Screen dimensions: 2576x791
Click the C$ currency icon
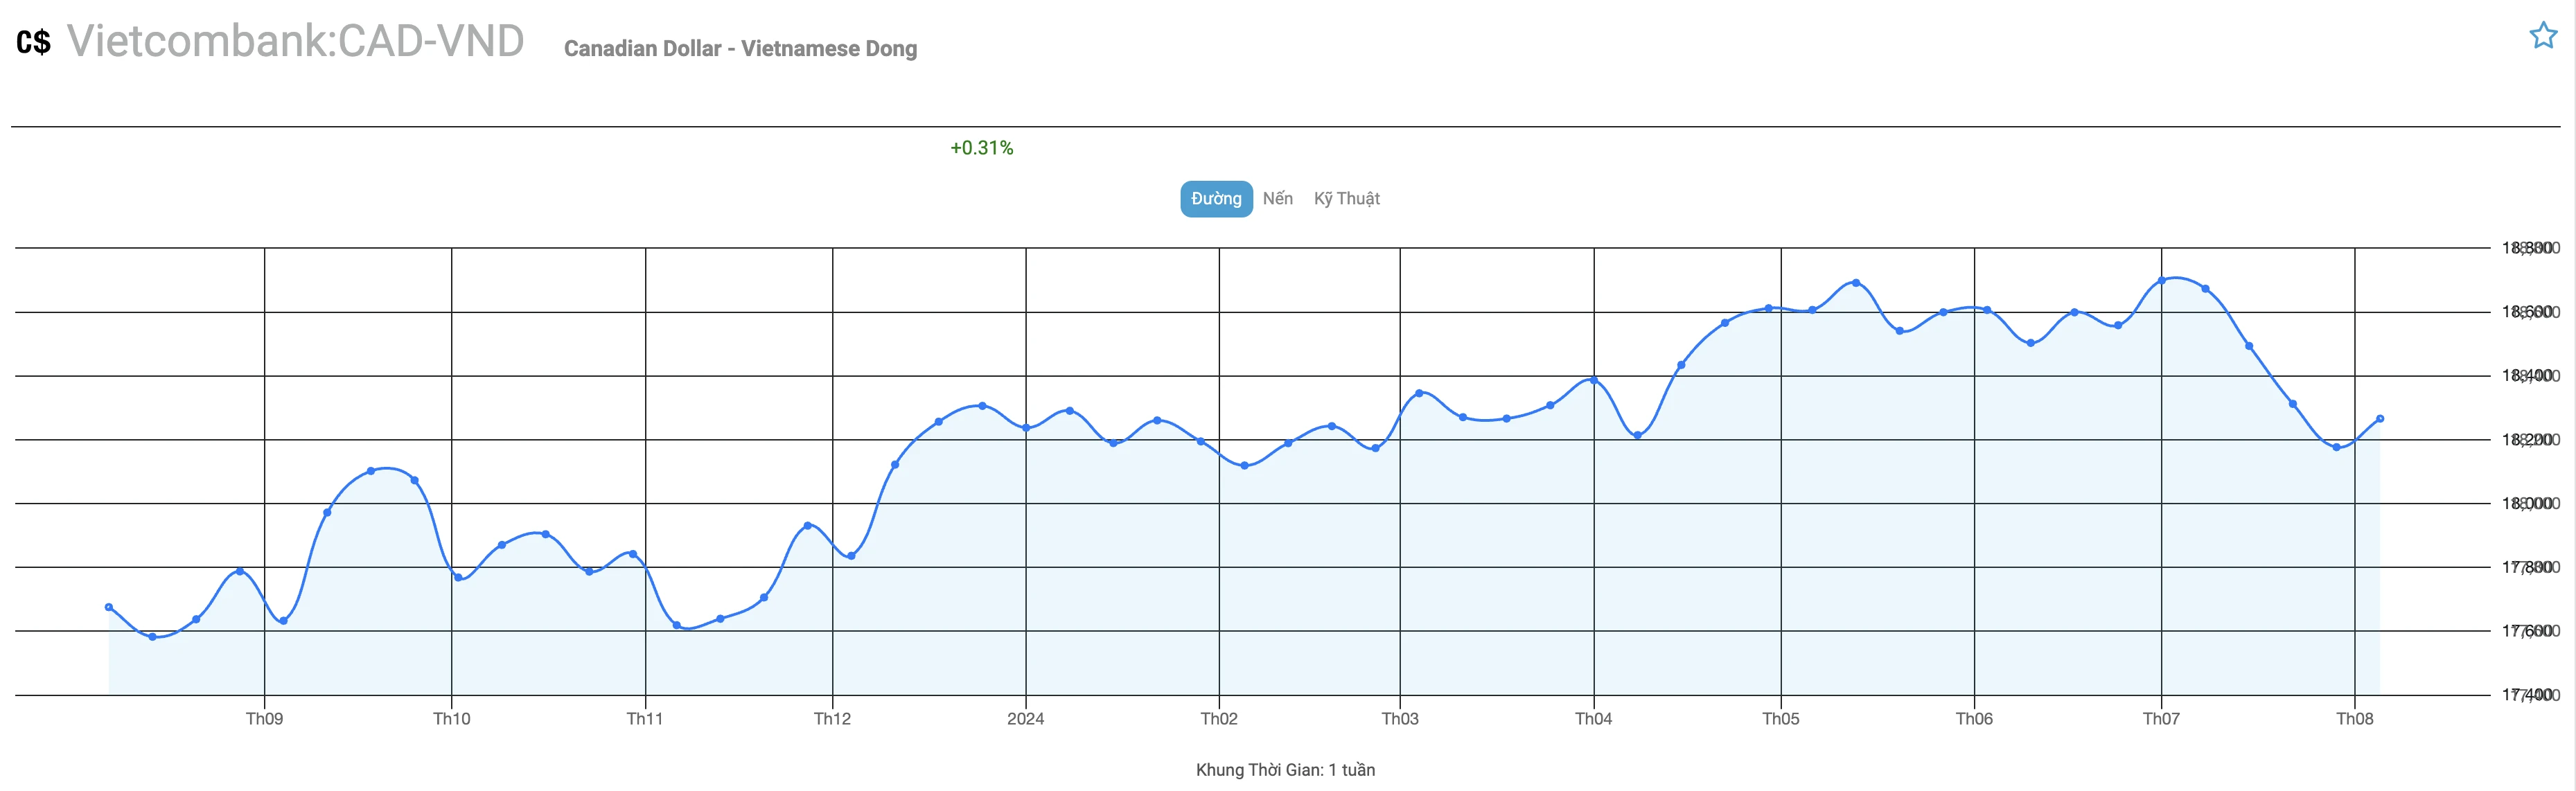pyautogui.click(x=33, y=42)
